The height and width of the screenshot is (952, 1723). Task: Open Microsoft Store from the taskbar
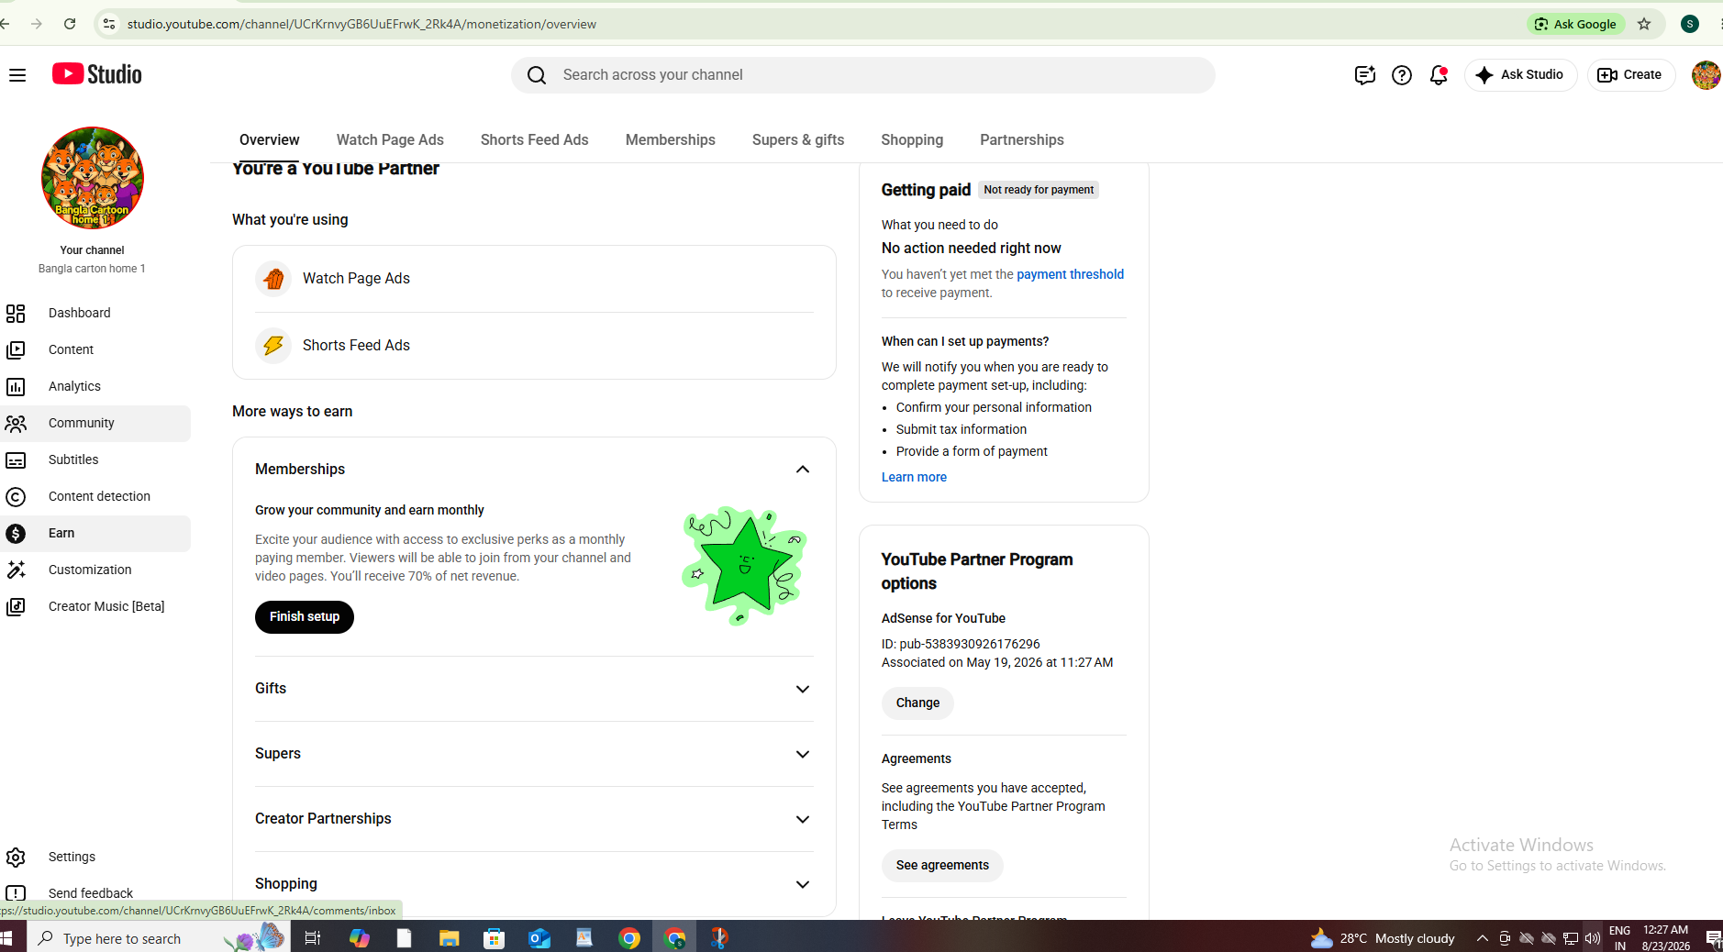495,938
